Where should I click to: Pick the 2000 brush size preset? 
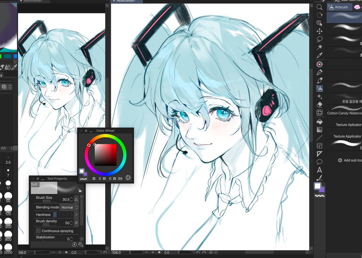click(8, 249)
